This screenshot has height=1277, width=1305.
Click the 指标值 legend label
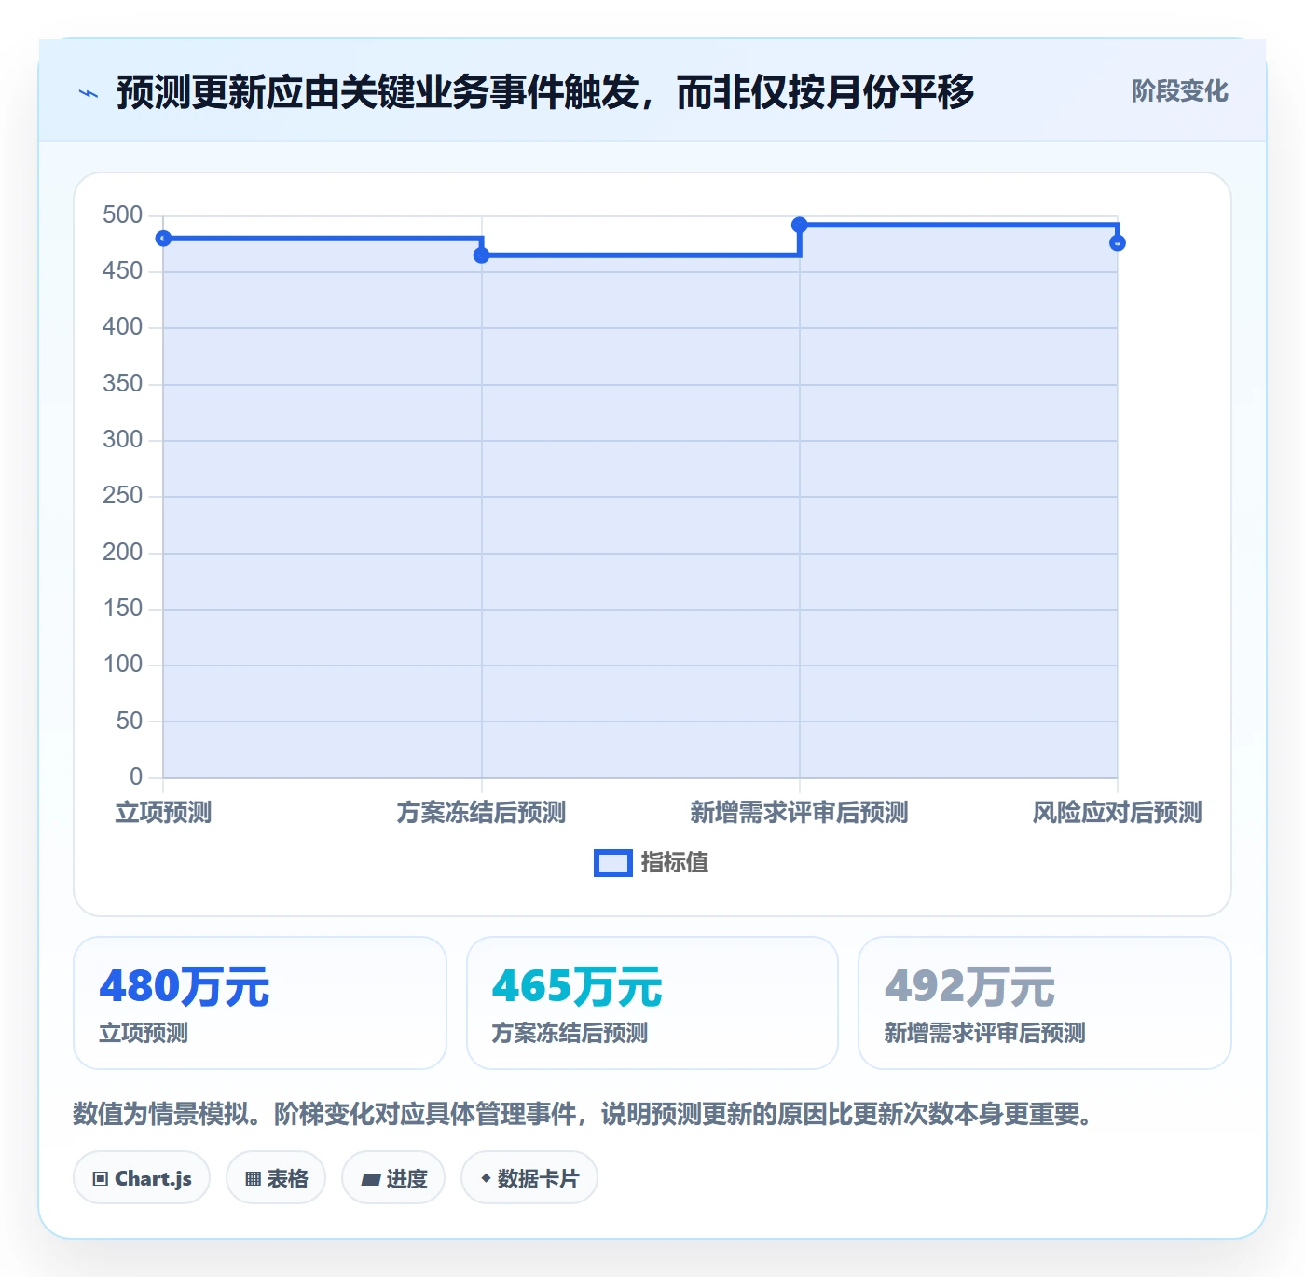pyautogui.click(x=675, y=863)
